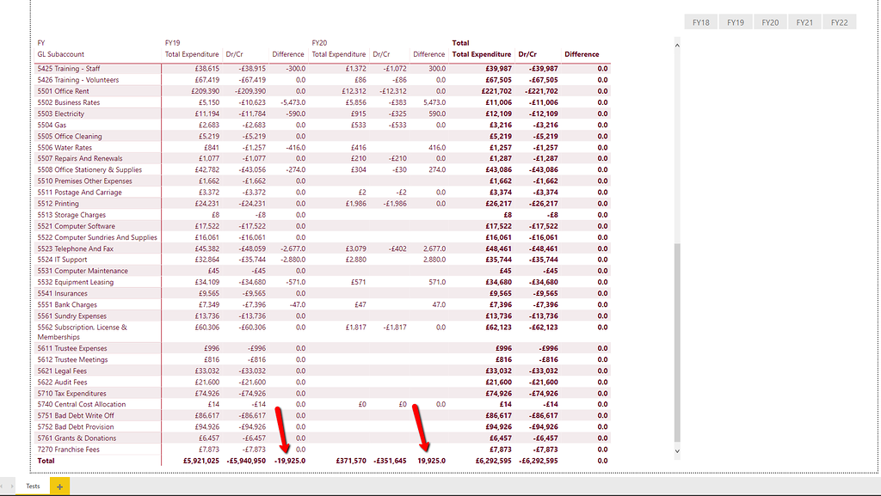Click the Dr/Cr column header
This screenshot has height=496, width=881.
(528, 53)
